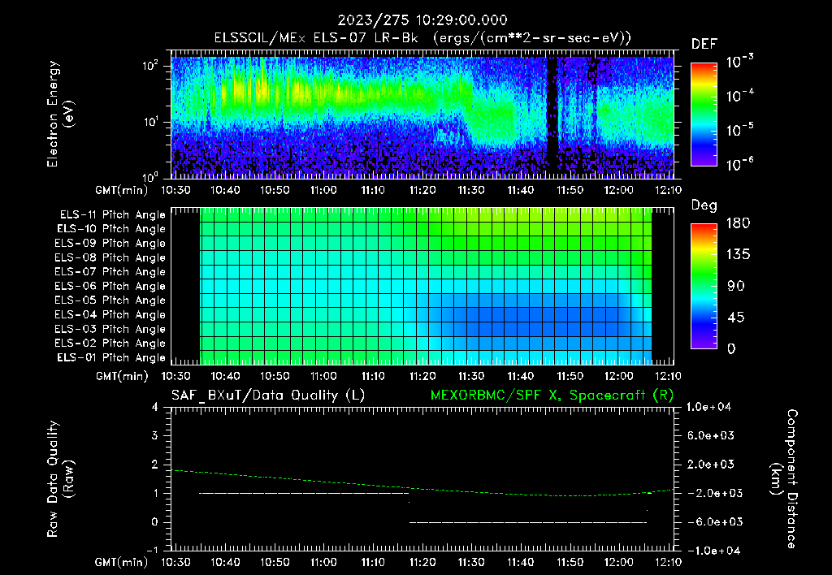Click the 10^1 electron energy tick label
Image resolution: width=832 pixels, height=575 pixels.
(x=150, y=122)
